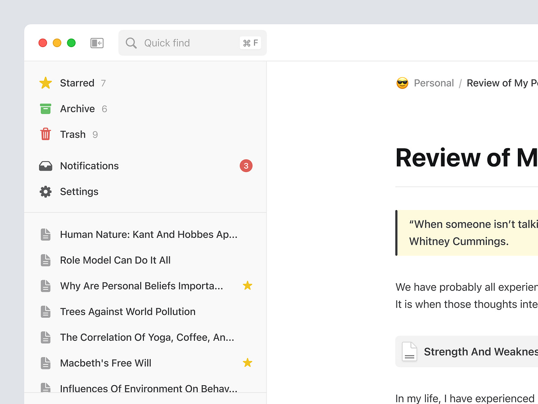Open Starred notes via the yellow star icon
538x404 pixels.
pos(45,83)
